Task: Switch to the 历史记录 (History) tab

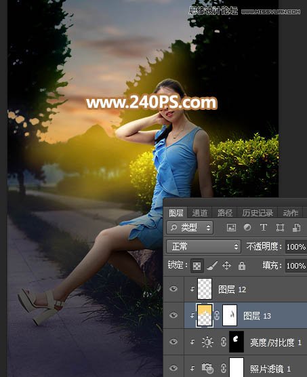Action: pos(258,213)
